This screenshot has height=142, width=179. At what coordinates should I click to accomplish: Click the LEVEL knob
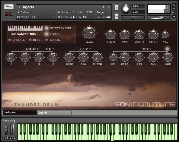pos(89,33)
